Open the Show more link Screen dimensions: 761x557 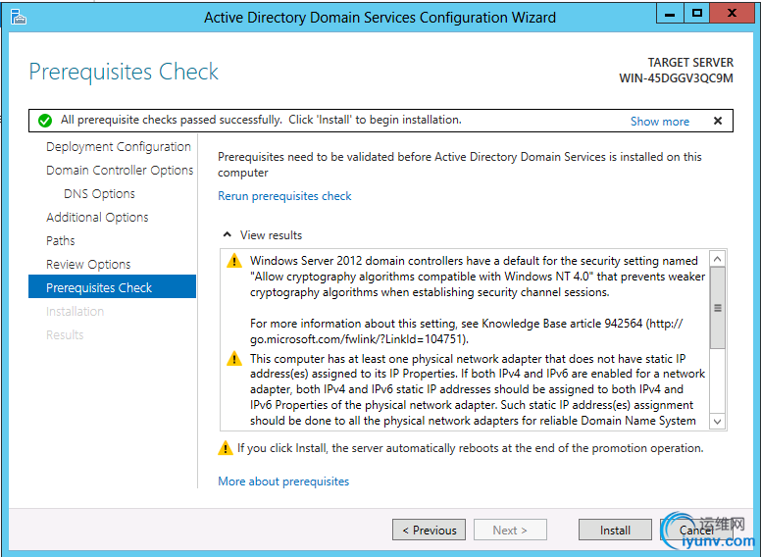(x=660, y=122)
